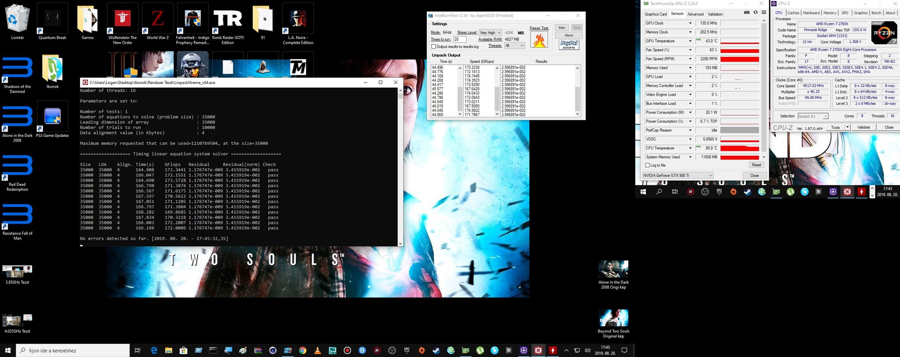Open Microsoft Store from taskbar
The width and height of the screenshot is (900, 357).
point(183,350)
